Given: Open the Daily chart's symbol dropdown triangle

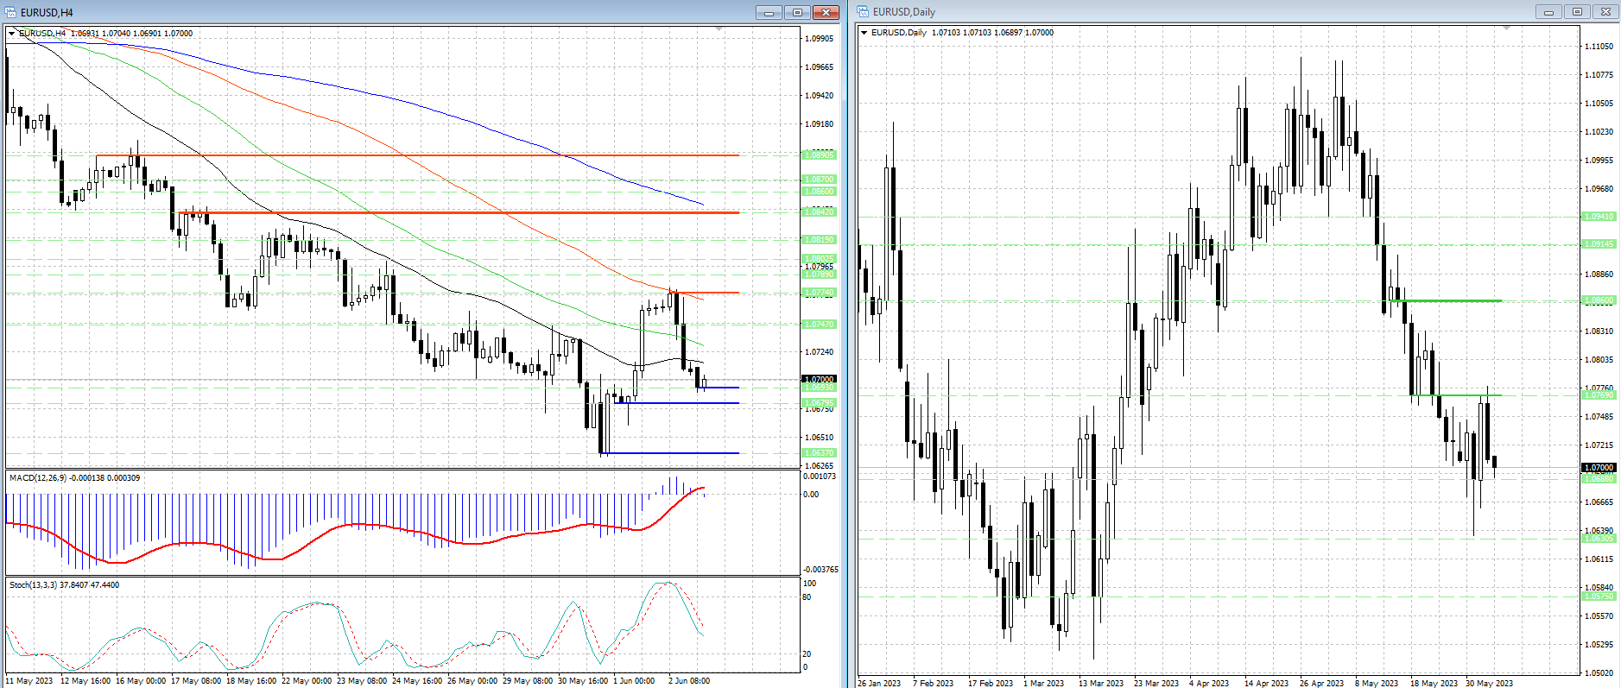Looking at the screenshot, I should 864,33.
